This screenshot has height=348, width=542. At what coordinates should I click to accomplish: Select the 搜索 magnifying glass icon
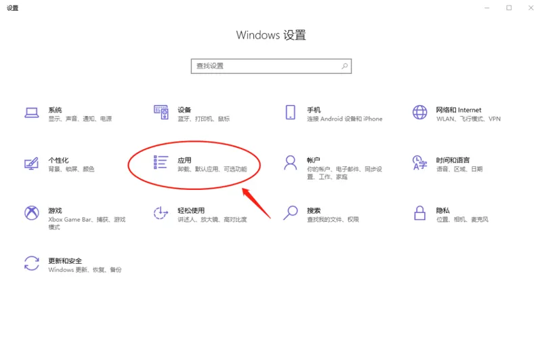[x=291, y=213]
